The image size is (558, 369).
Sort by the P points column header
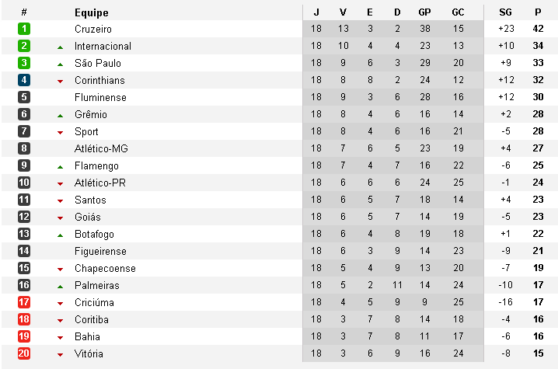[538, 12]
